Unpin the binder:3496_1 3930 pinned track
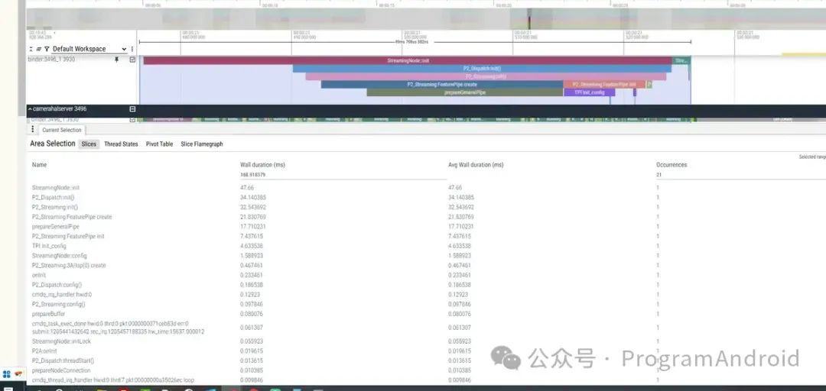 [116, 60]
